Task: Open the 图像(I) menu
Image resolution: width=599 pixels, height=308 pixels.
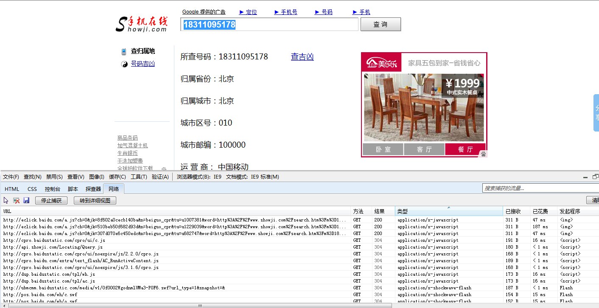Action: 97,177
